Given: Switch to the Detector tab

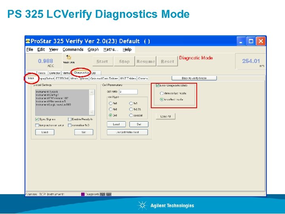Looking at the screenshot, I should pos(55,73).
